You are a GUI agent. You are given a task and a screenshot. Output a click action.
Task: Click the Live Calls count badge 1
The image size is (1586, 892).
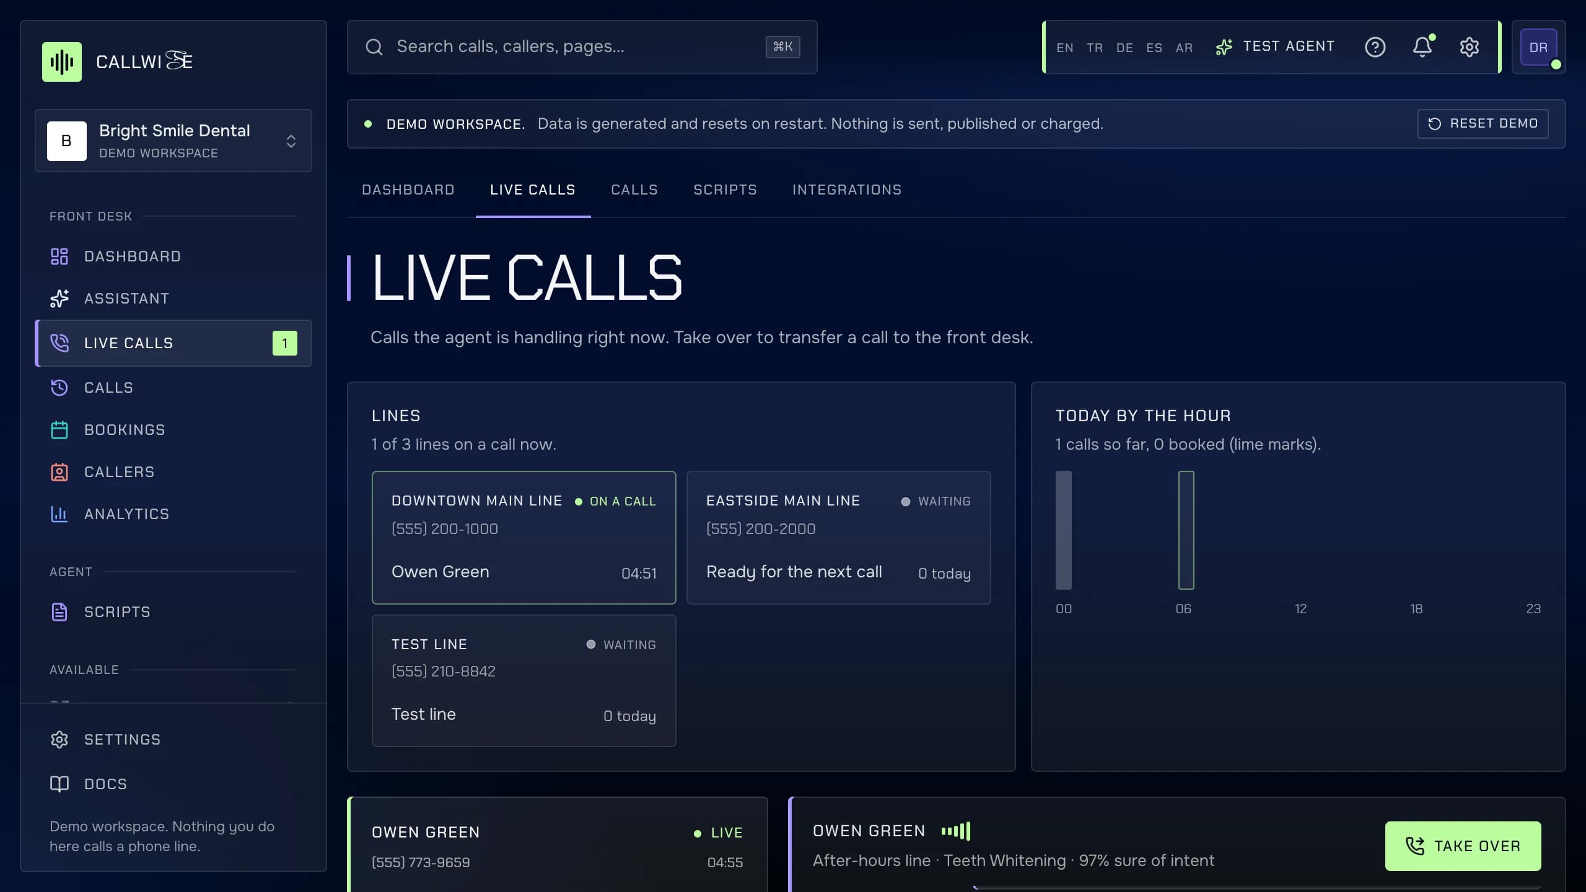(285, 343)
